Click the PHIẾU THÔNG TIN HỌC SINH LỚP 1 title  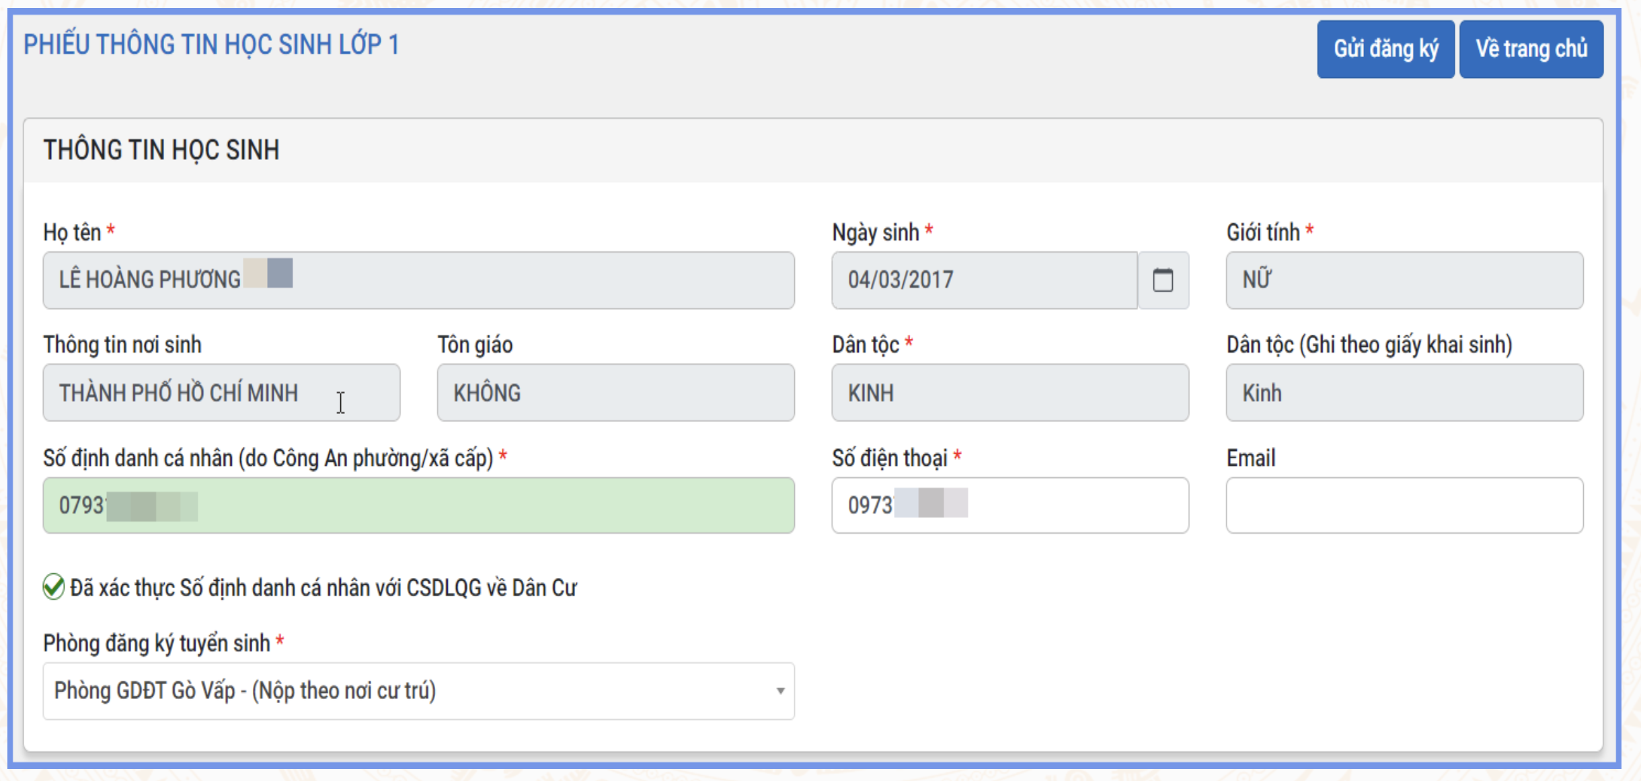(x=211, y=45)
